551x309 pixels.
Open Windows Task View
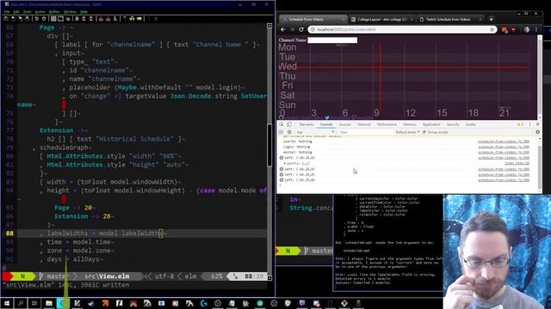(x=34, y=303)
